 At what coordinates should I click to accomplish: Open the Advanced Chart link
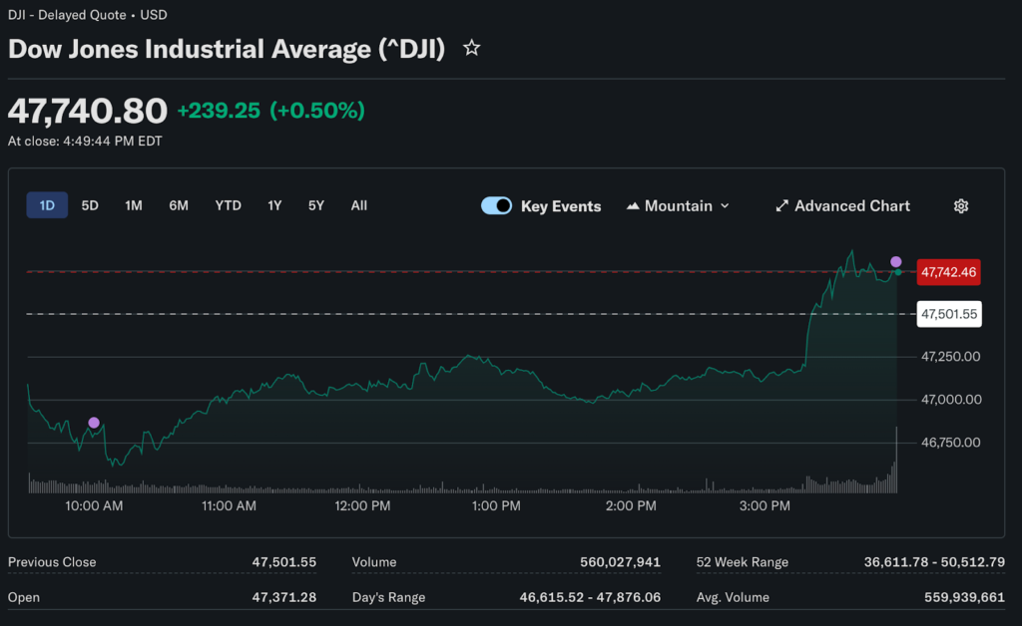click(851, 206)
